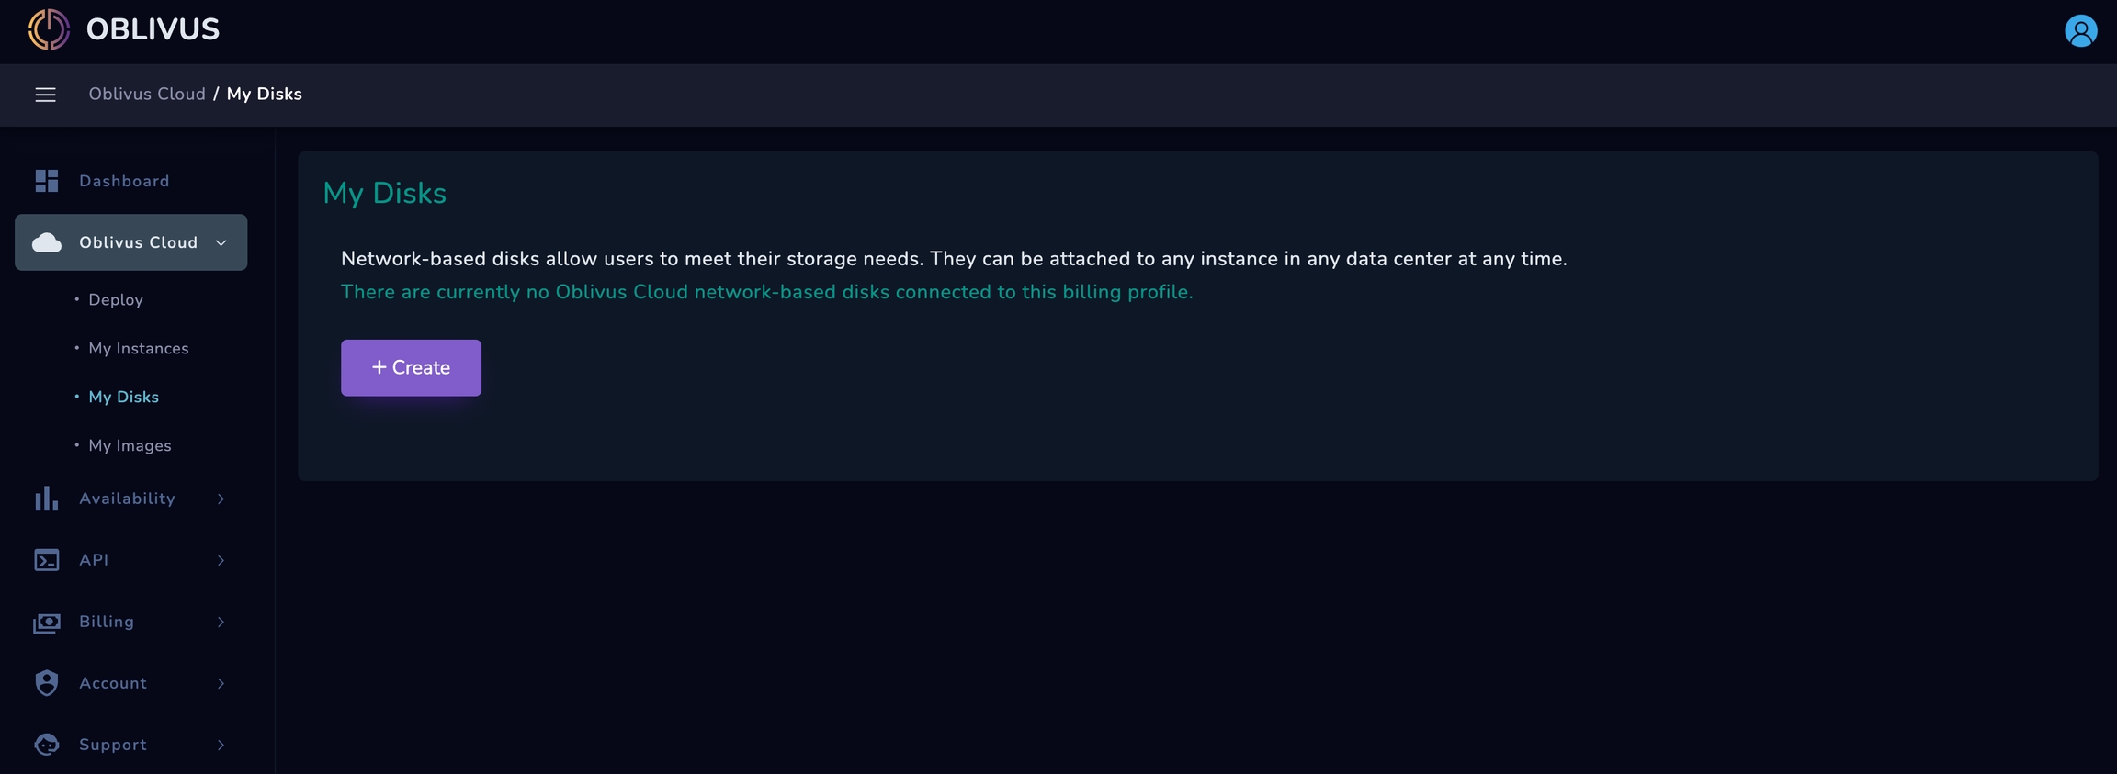Open the Deploy menu item
Screen dimensions: 2117x774
116,299
